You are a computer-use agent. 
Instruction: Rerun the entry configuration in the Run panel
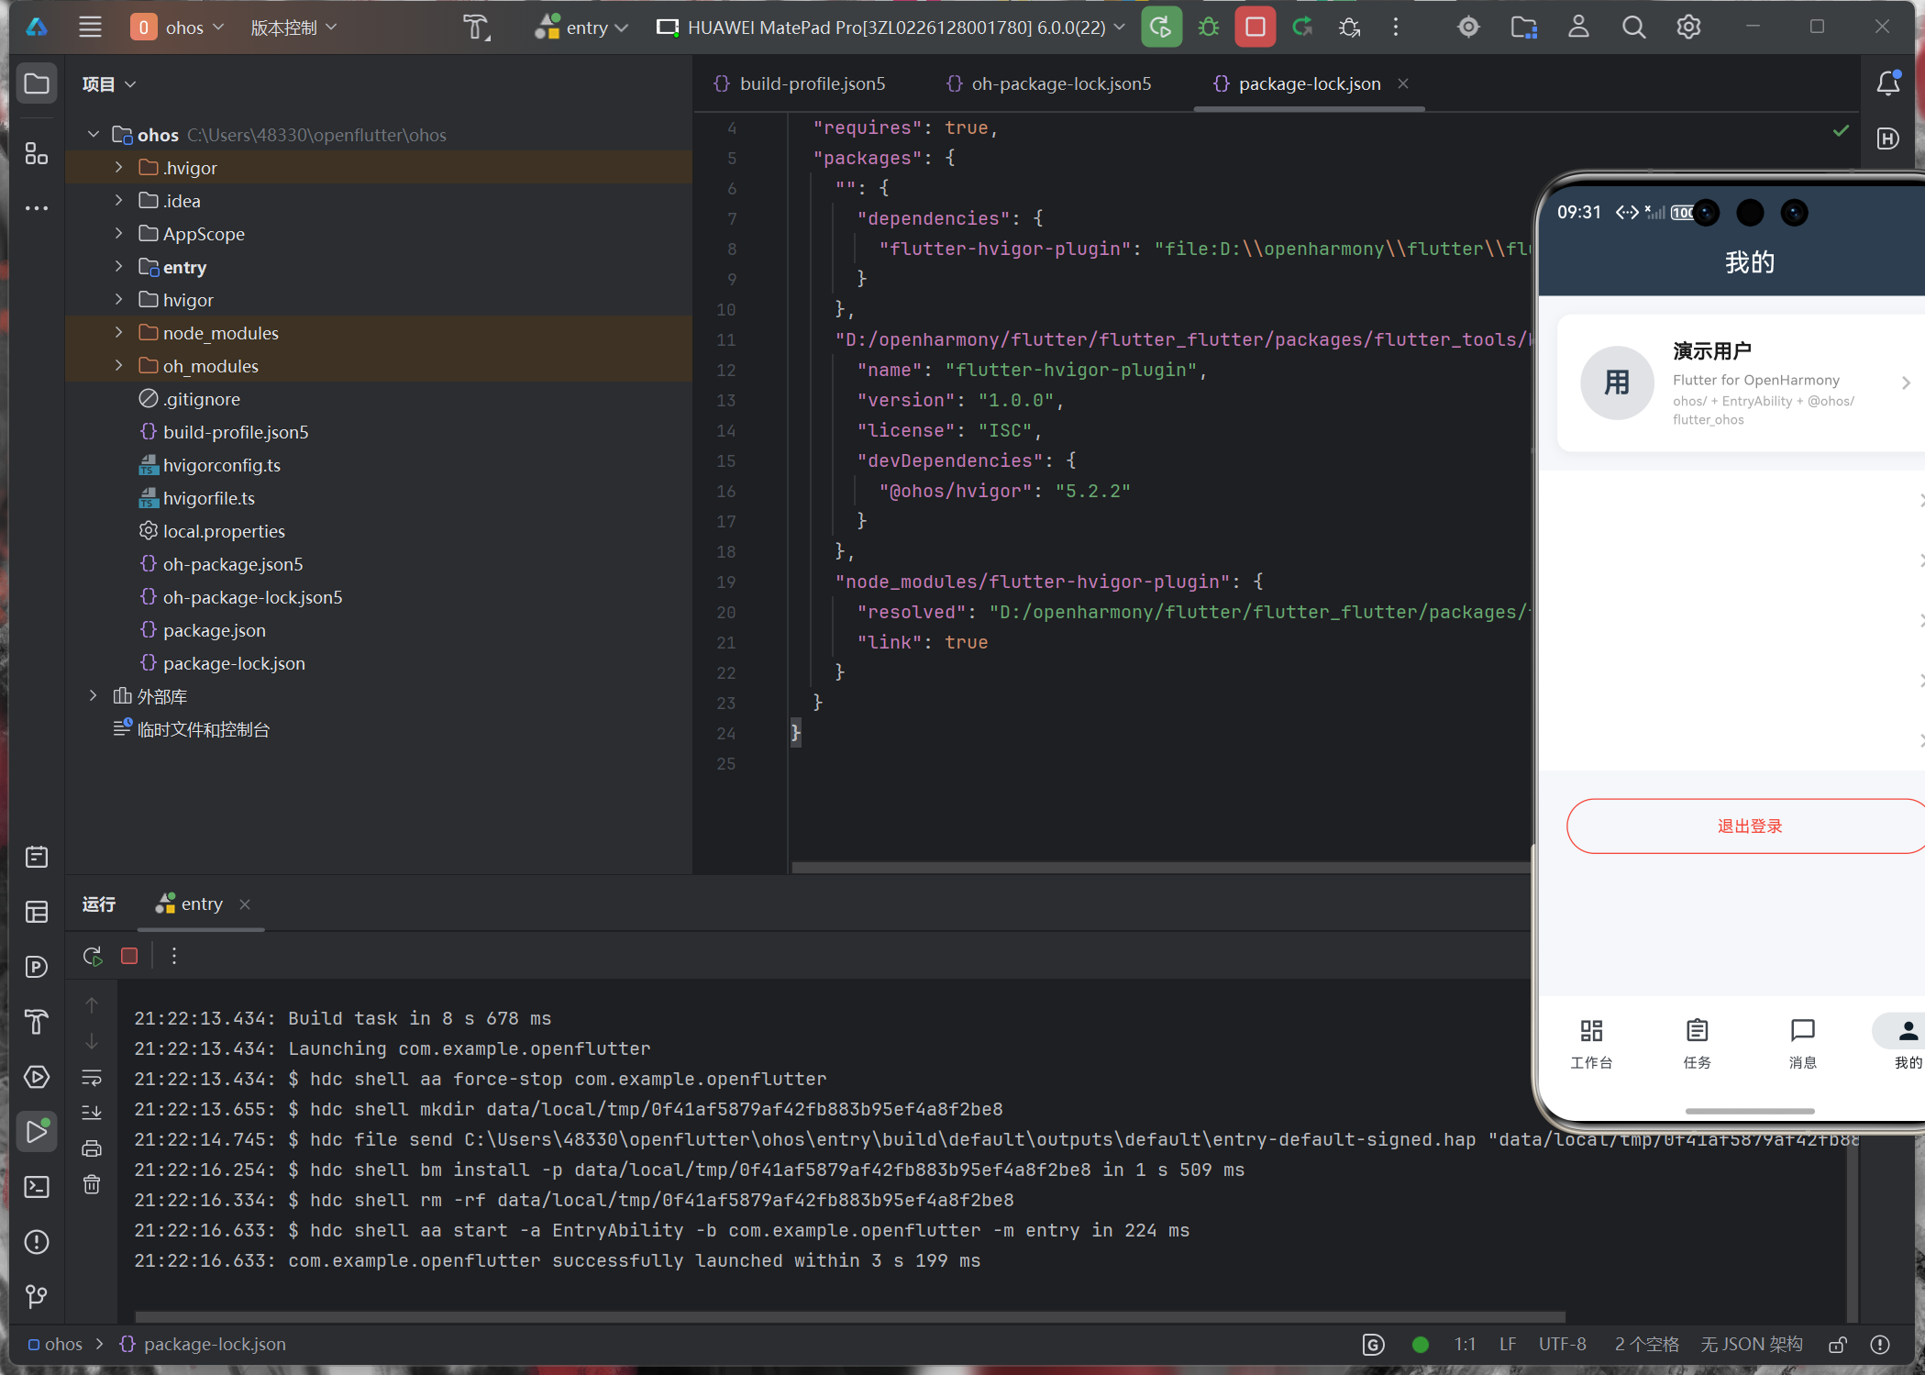click(x=93, y=956)
